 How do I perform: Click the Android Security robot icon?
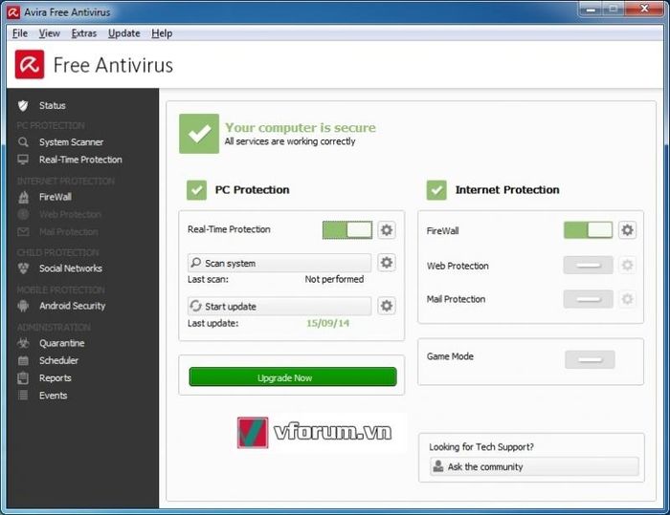tap(23, 306)
